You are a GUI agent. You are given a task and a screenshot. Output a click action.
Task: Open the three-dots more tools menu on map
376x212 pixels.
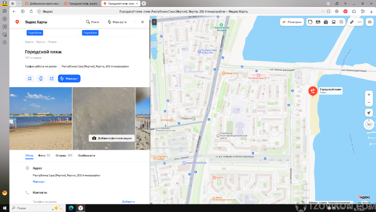(359, 22)
